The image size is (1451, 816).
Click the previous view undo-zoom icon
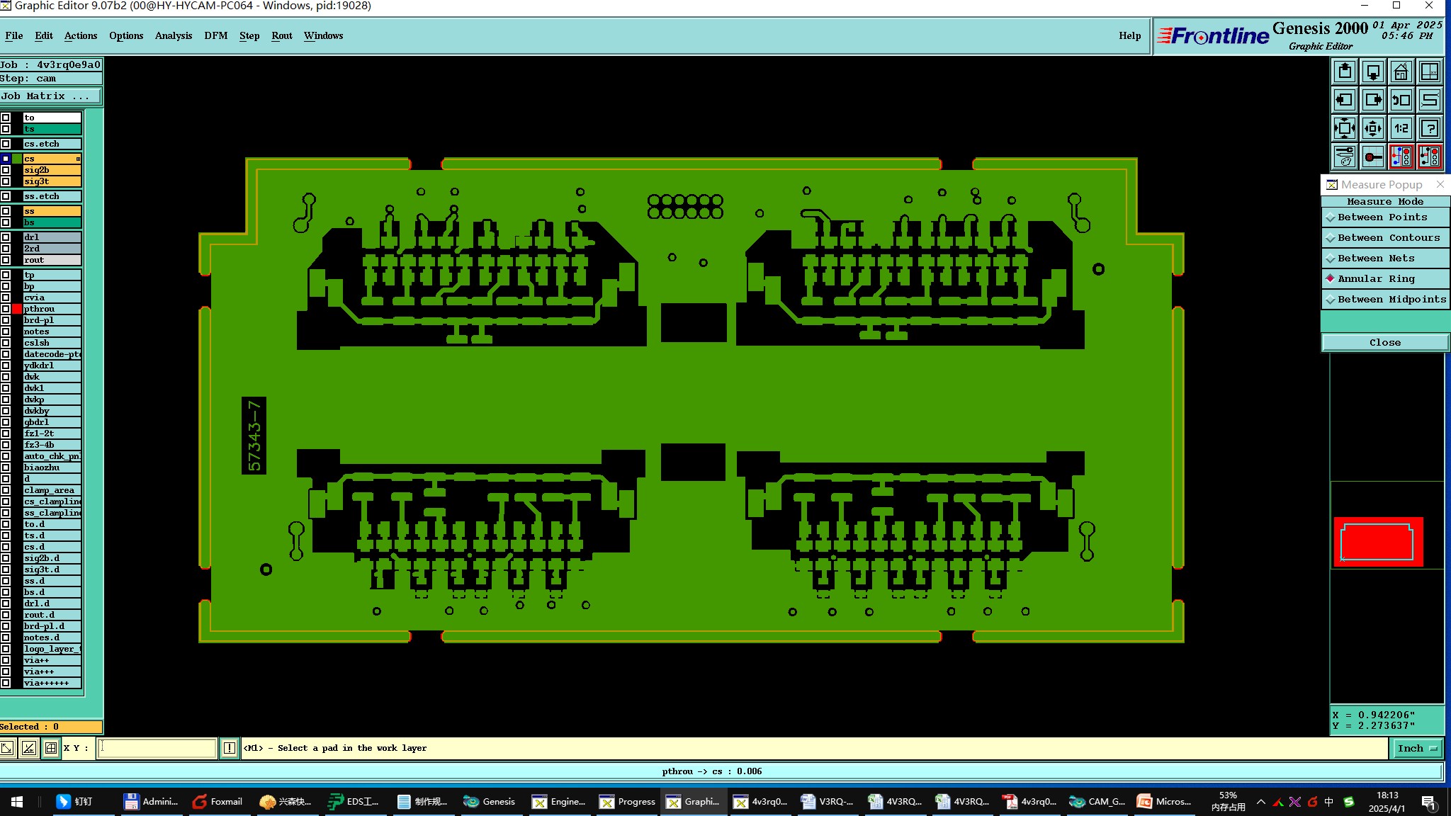pos(1401,101)
